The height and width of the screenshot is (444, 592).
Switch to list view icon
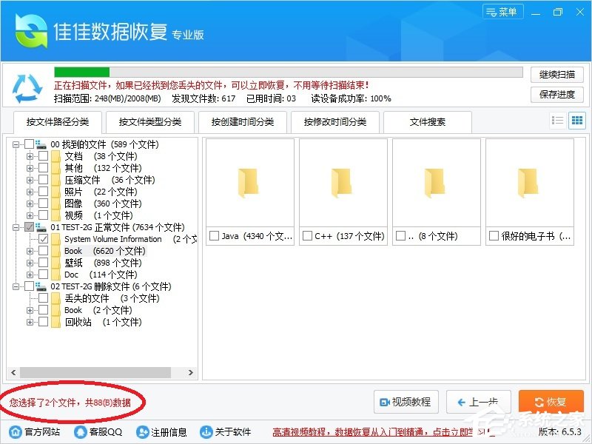tap(559, 121)
